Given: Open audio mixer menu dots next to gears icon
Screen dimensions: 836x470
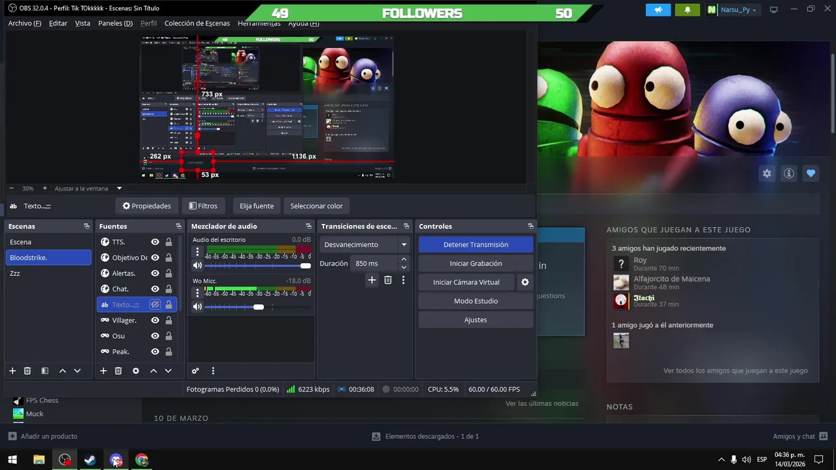Looking at the screenshot, I should [213, 371].
